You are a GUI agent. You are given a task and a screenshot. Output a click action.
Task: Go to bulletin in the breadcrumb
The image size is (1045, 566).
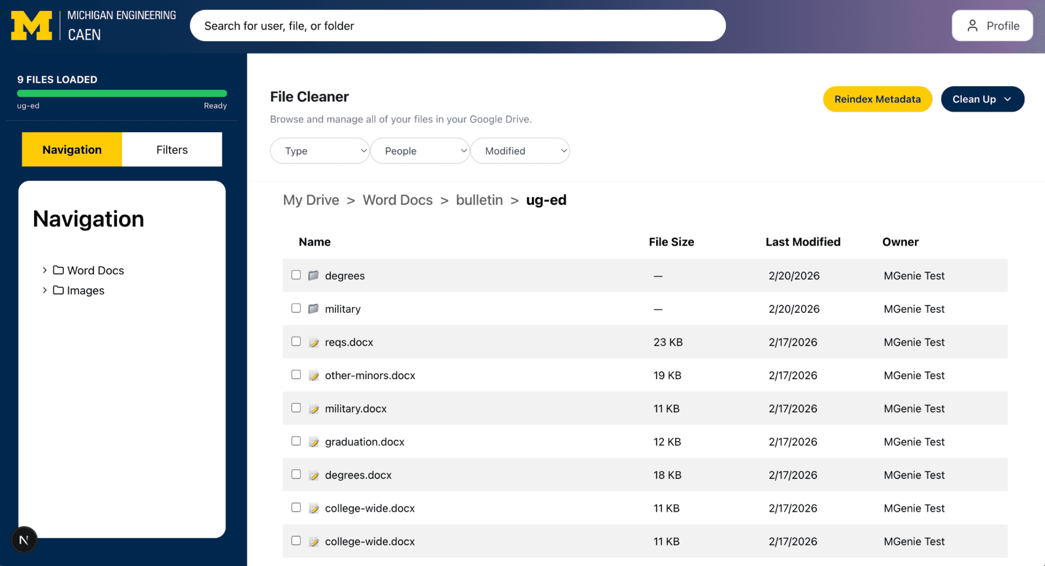click(x=479, y=200)
